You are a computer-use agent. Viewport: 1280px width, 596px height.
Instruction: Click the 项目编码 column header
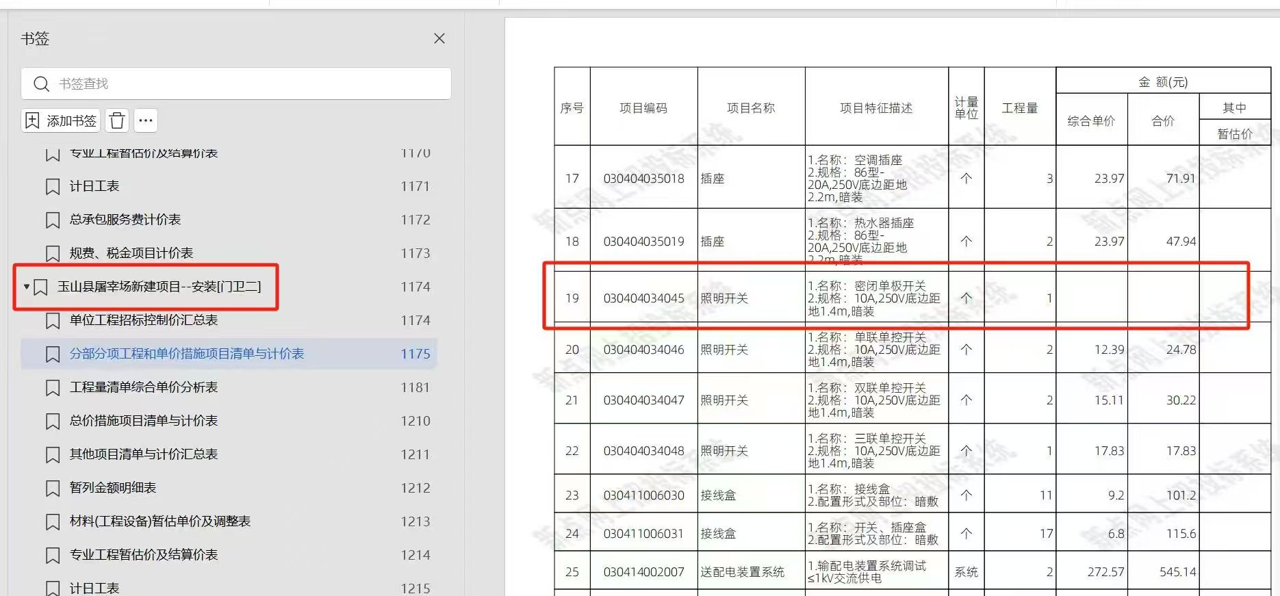643,107
